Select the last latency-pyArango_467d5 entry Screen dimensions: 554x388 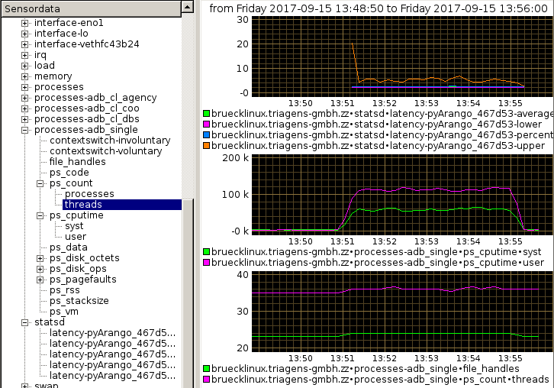112,376
